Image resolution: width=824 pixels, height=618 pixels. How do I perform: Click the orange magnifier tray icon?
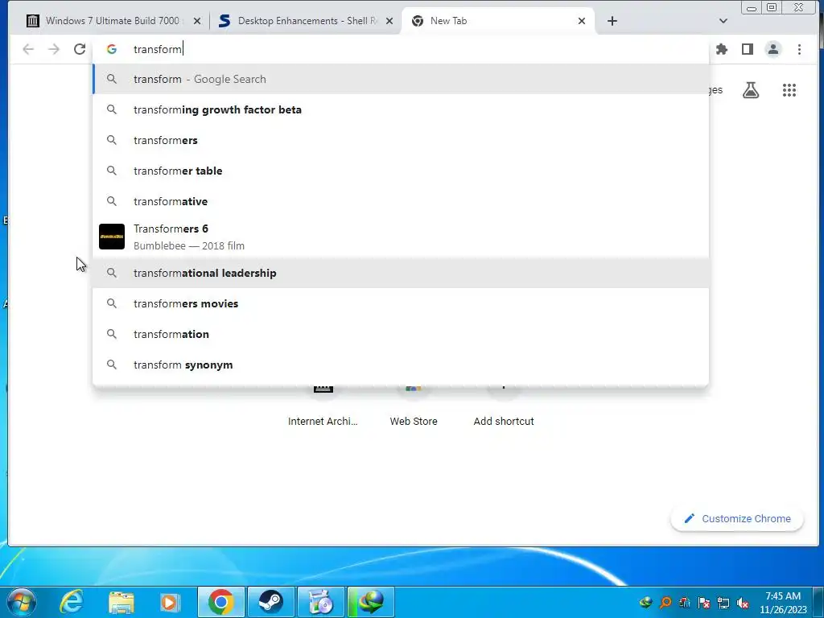(665, 603)
